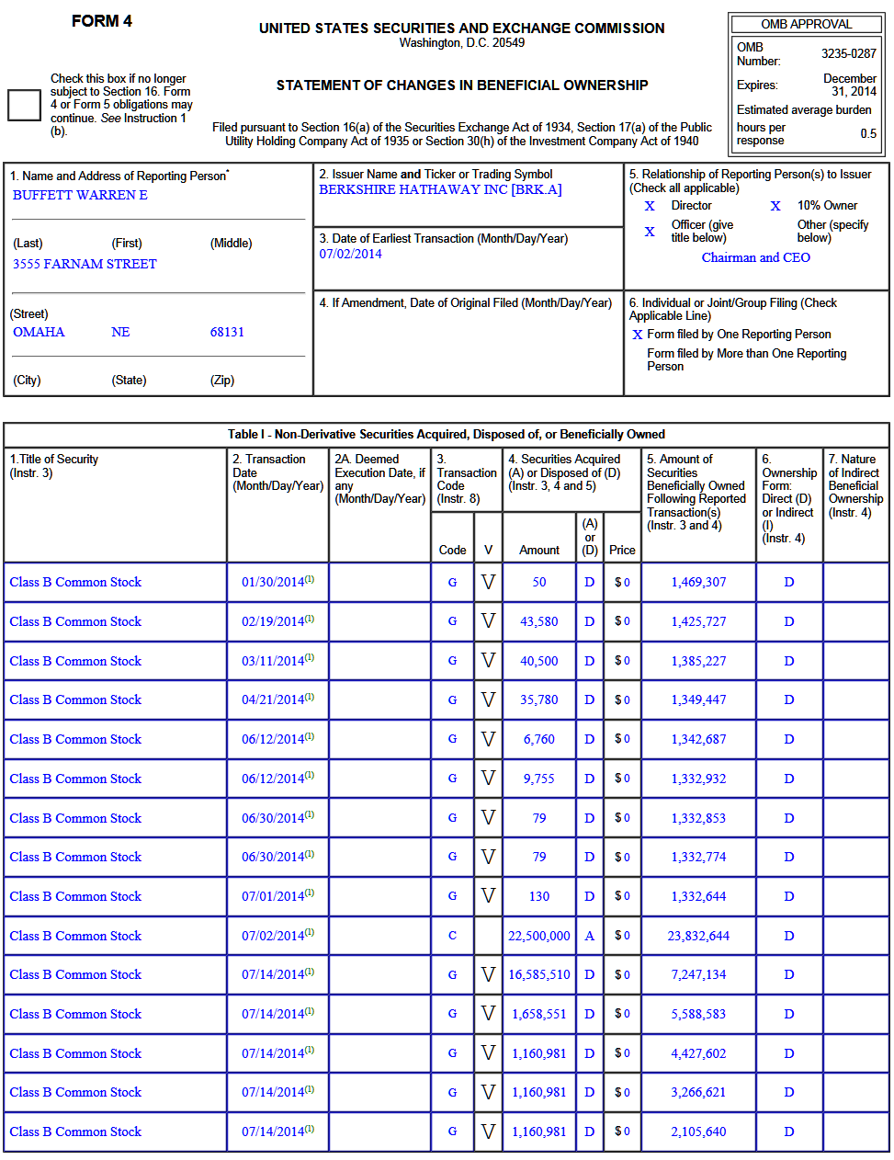Viewport: 894px width, 1160px height.
Task: Select the Chairman and CEO title text
Action: (x=755, y=257)
